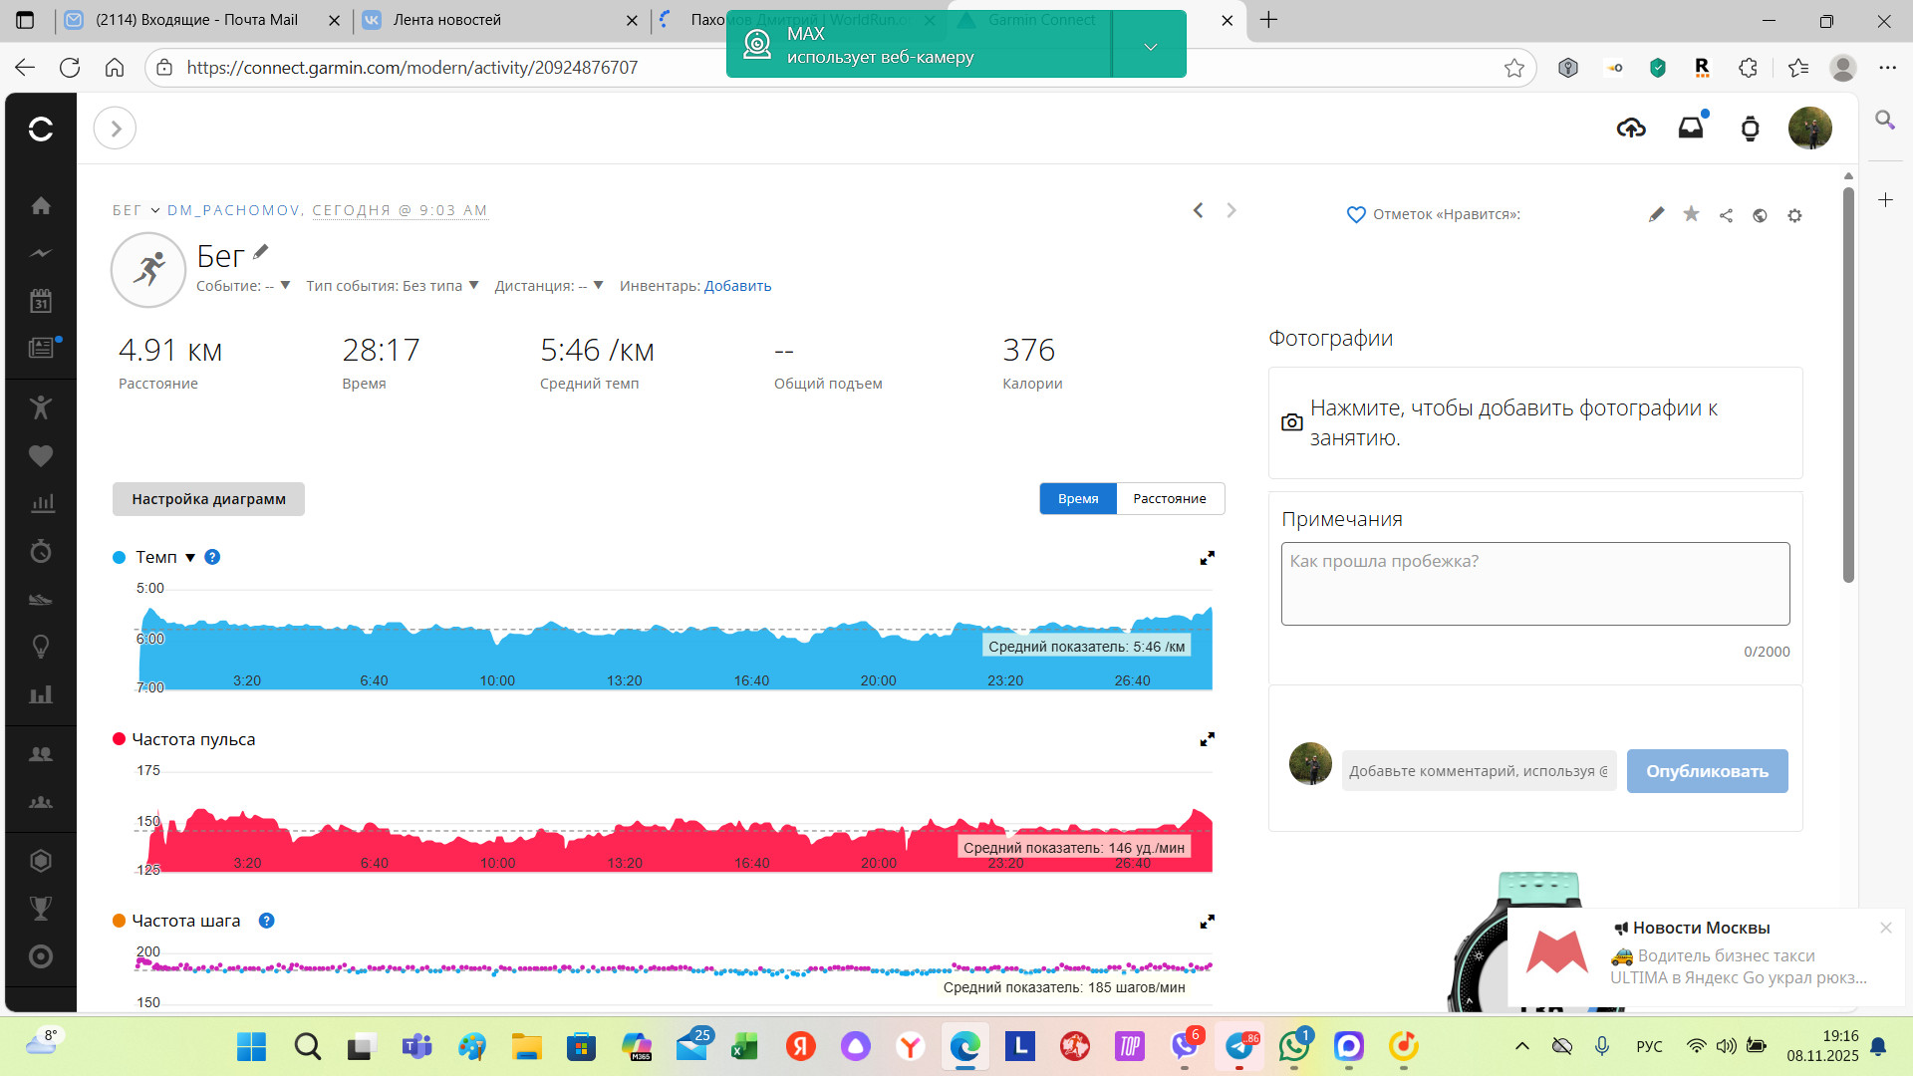Open the lightbulb insights icon in sidebar
Screen dimensions: 1913x1076
coord(41,647)
